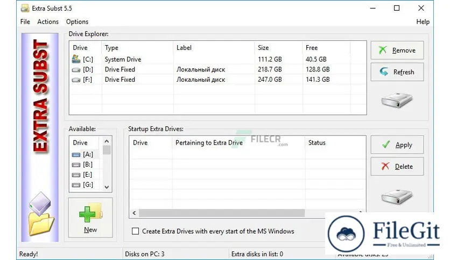Click the D: drive's Локальный диск label
The width and height of the screenshot is (450, 260).
pos(201,69)
